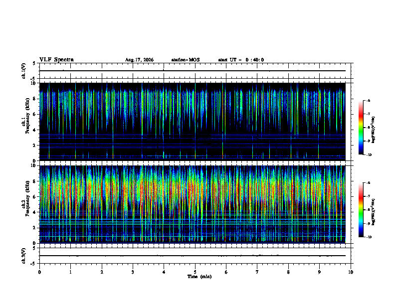Click the time axis tick label "10"
395x305 pixels.
(351, 272)
